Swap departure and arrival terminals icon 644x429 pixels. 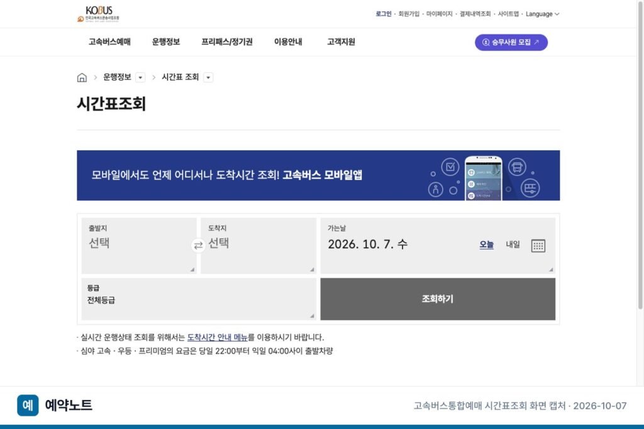198,245
